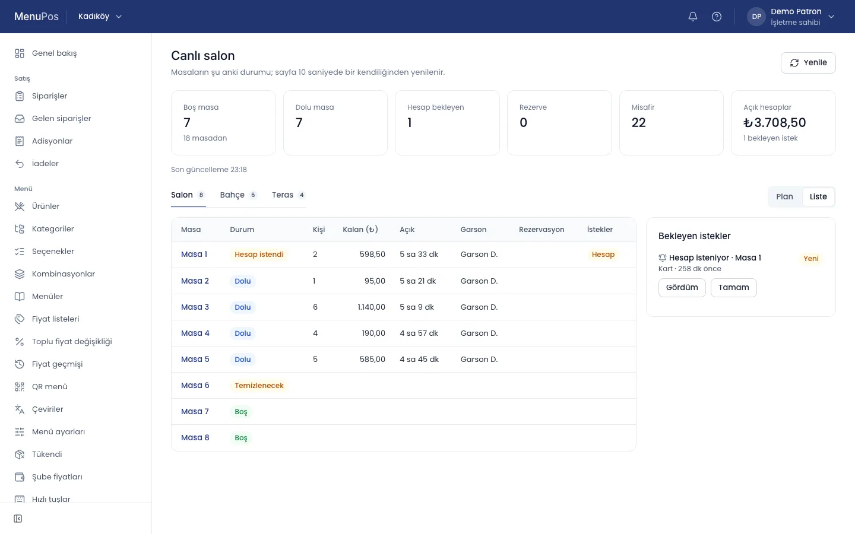The width and height of the screenshot is (855, 534).
Task: Open the help question mark icon
Action: pyautogui.click(x=717, y=17)
